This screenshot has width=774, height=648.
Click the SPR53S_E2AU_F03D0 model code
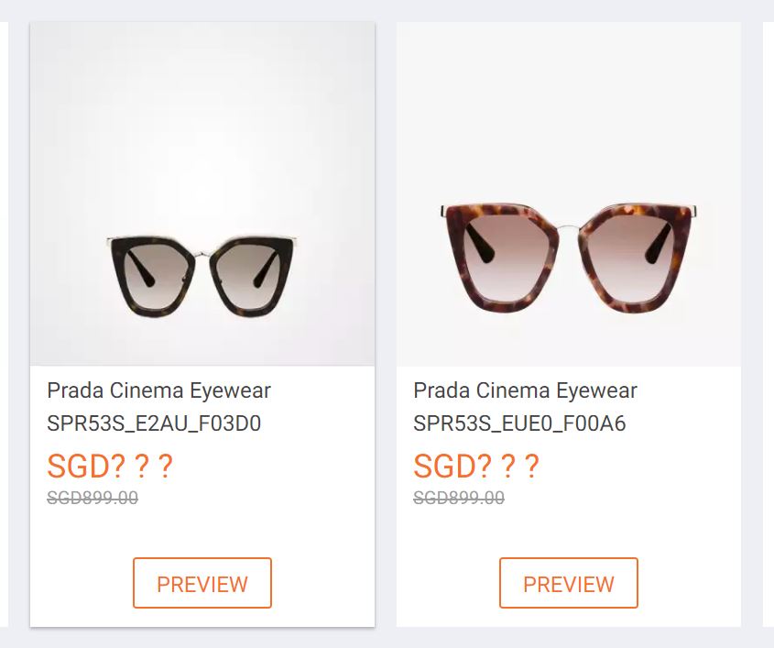pos(154,423)
